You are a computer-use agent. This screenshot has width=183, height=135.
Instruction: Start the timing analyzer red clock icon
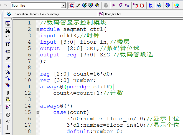click(136, 5)
